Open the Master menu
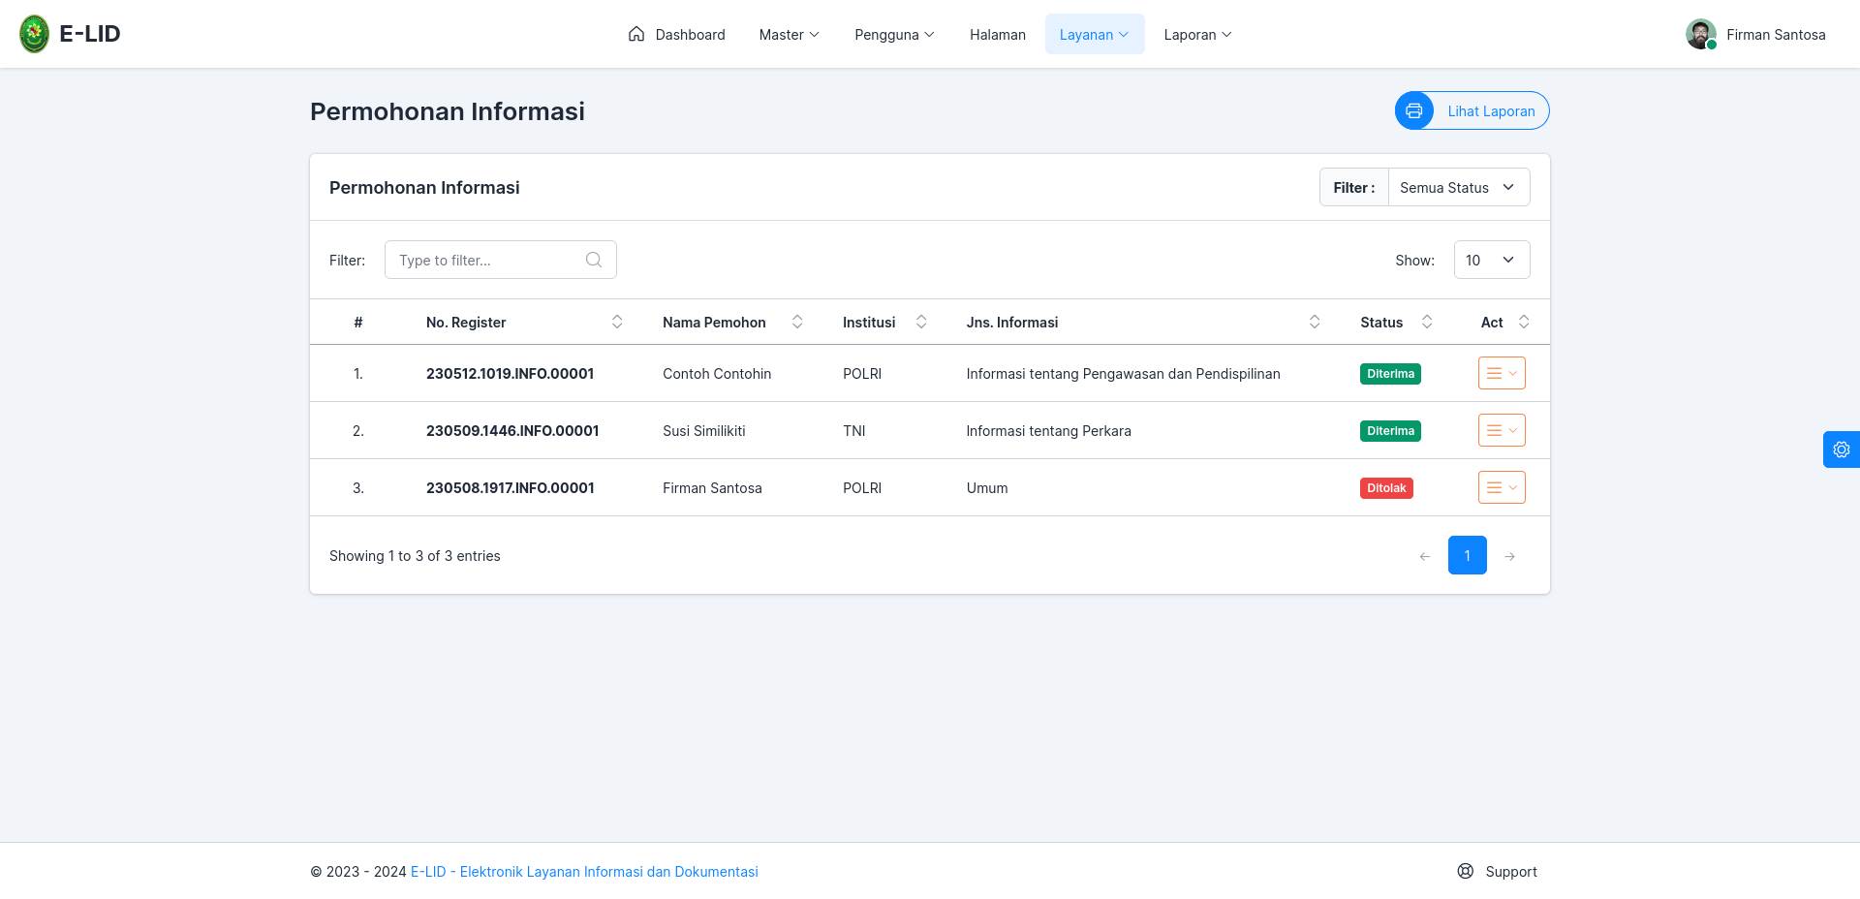Viewport: 1860px width, 899px height. (790, 34)
